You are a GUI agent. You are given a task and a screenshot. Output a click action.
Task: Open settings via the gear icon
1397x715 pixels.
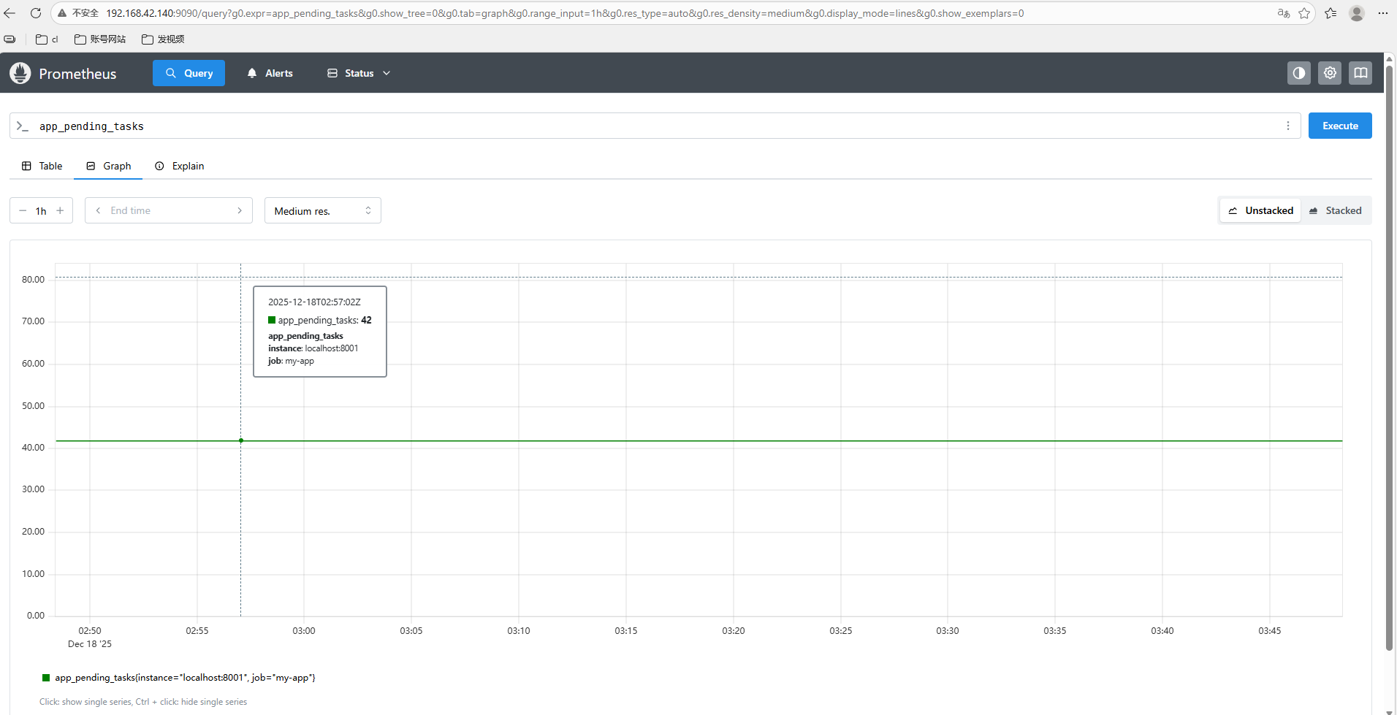coord(1329,73)
